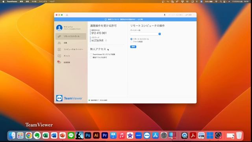Image resolution: width=252 pixels, height=142 pixels.
Task: Click the TeamViewer icon in the Dock
Action: point(147,135)
